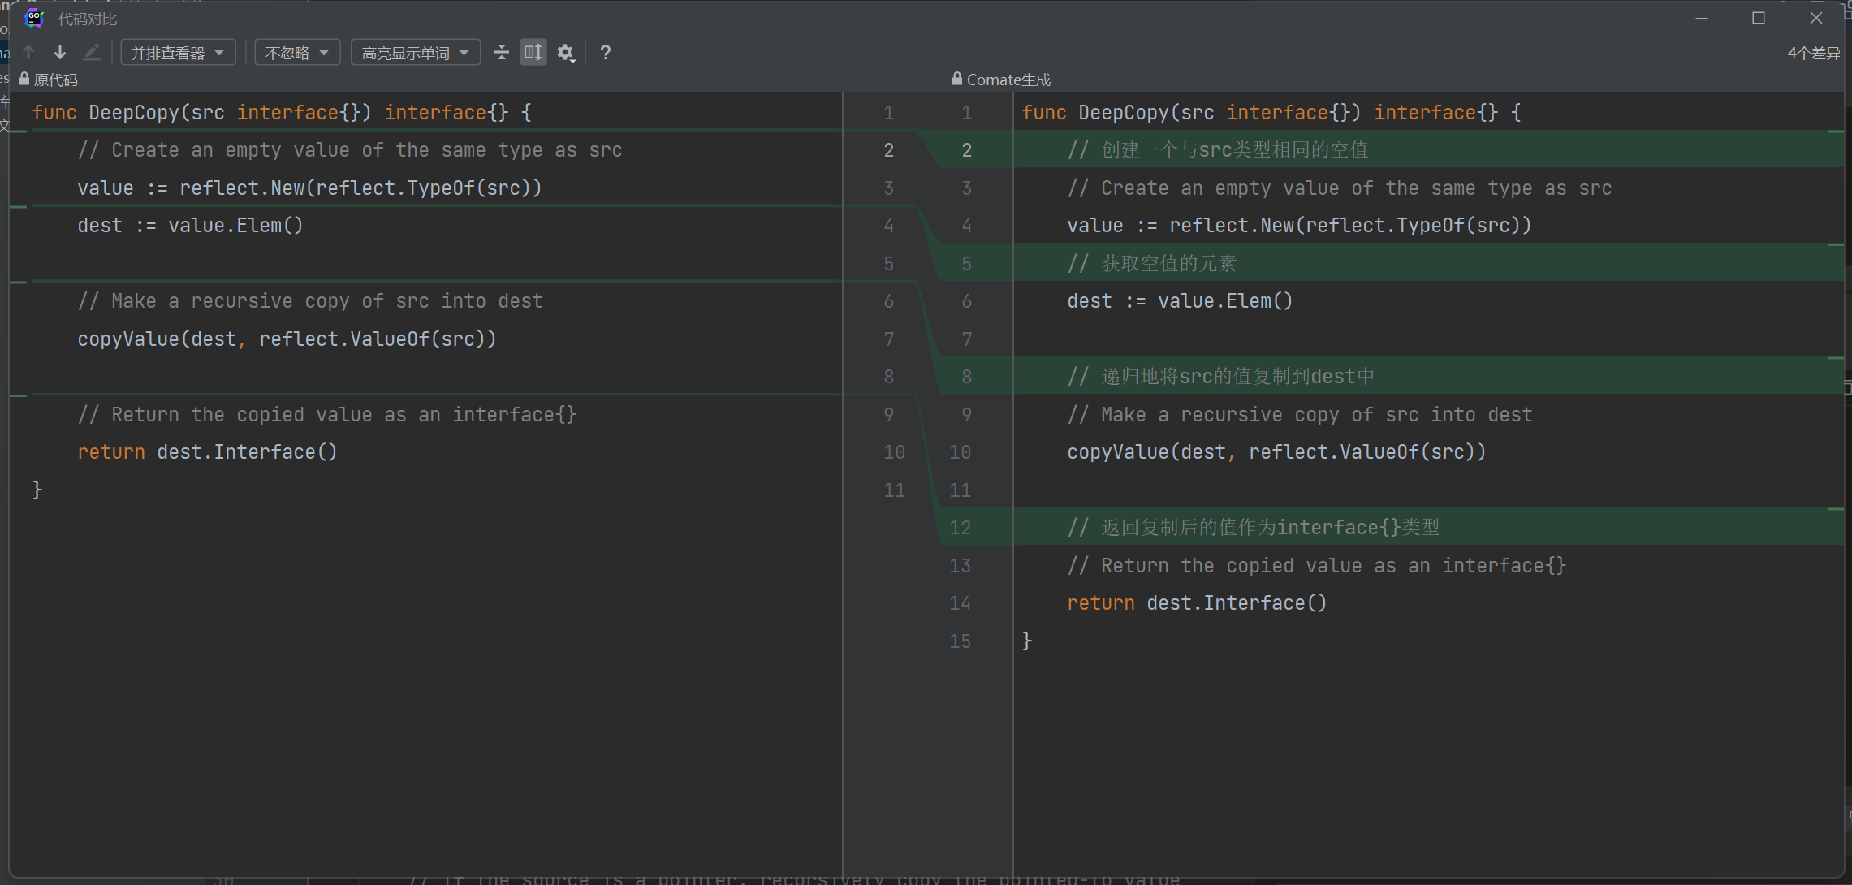The height and width of the screenshot is (885, 1852).
Task: Click lock icon beside 原代码
Action: 24,80
